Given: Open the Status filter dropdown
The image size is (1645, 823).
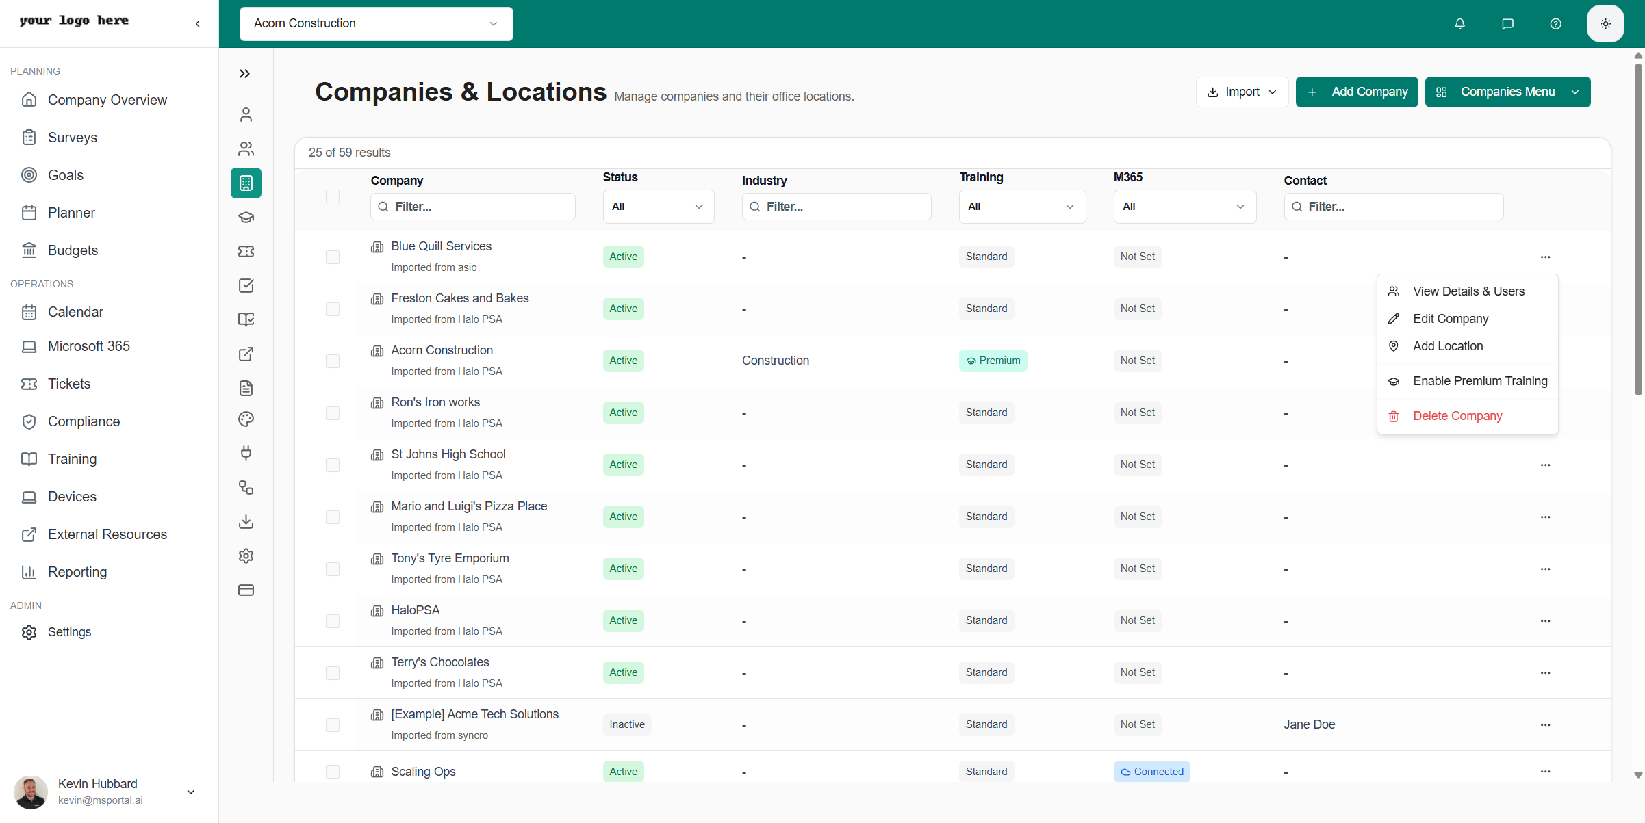Looking at the screenshot, I should 658,206.
